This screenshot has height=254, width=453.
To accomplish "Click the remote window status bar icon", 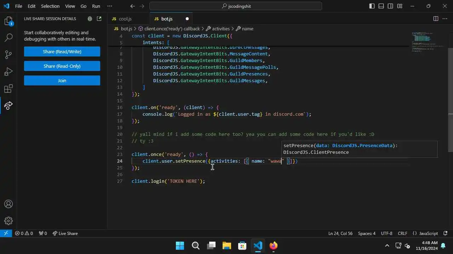I will click(6, 233).
